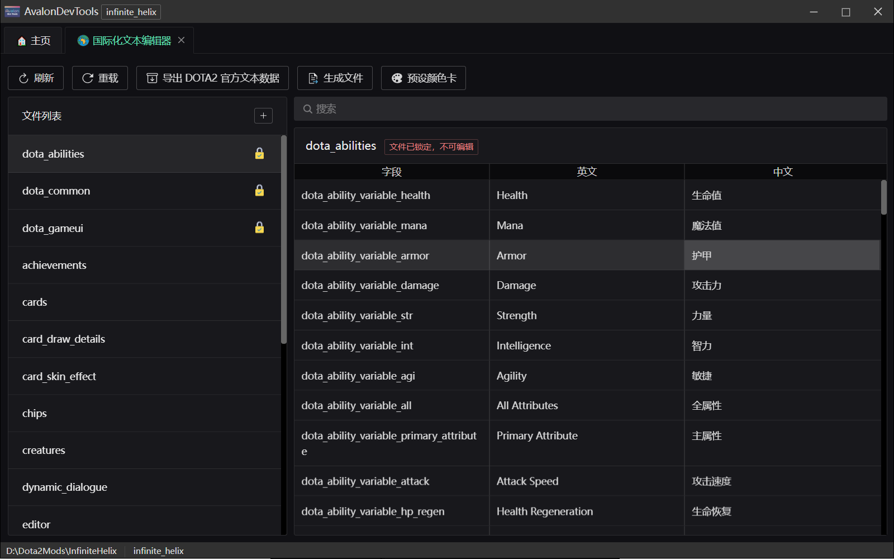Click the globe icon on the 国际化文本编辑器 tab
Viewport: 894px width, 559px height.
click(x=83, y=40)
